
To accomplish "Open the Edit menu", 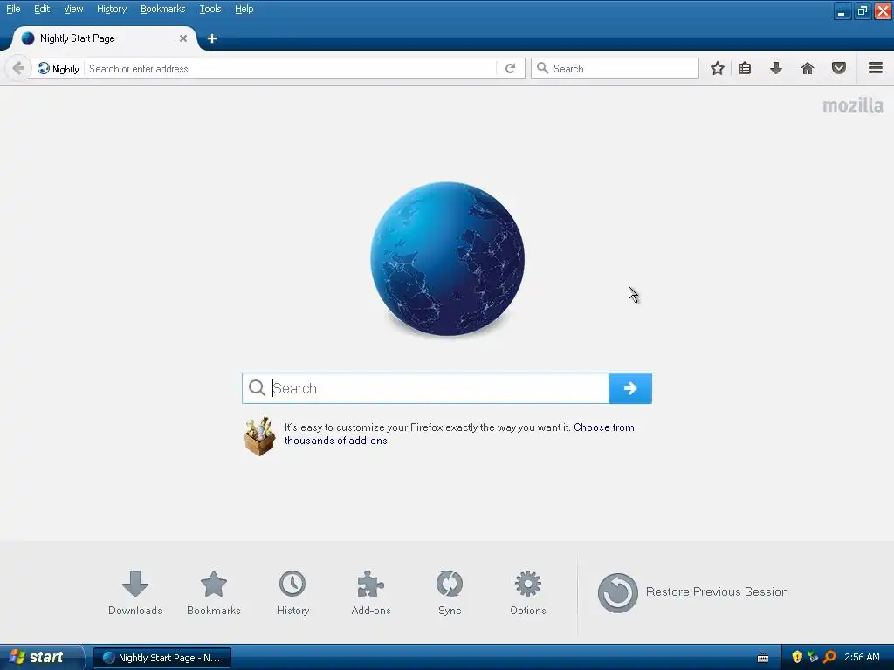I will tap(42, 9).
